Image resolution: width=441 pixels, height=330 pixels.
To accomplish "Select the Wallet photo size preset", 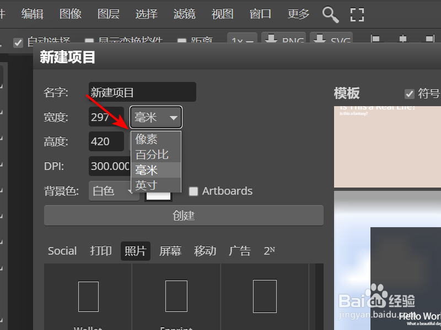I will 88,296.
